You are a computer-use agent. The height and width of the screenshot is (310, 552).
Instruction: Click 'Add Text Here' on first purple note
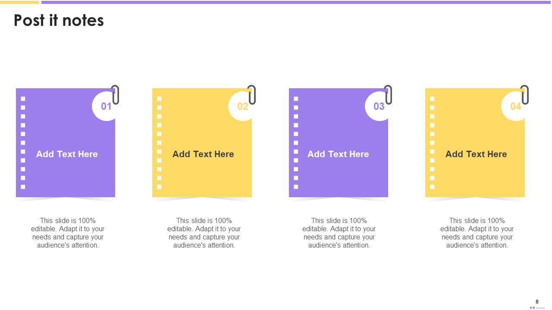coord(67,154)
